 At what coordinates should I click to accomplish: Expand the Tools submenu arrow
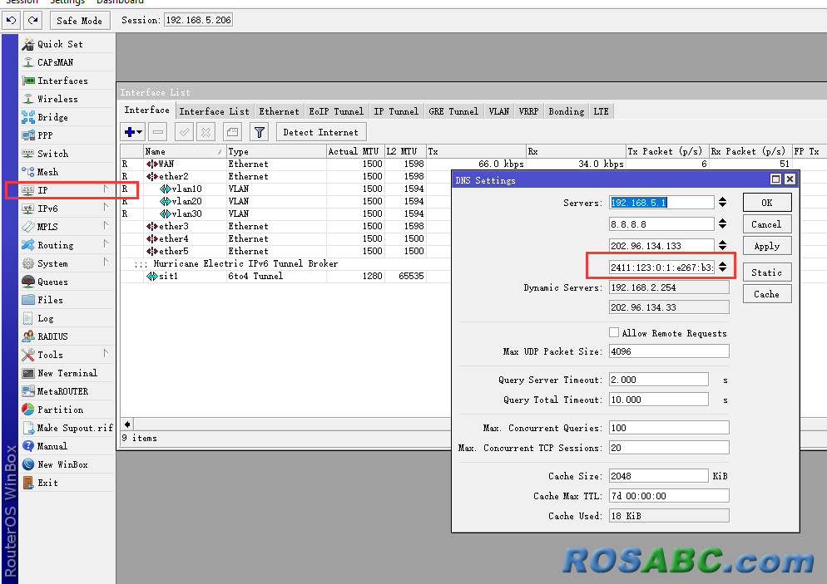[106, 355]
